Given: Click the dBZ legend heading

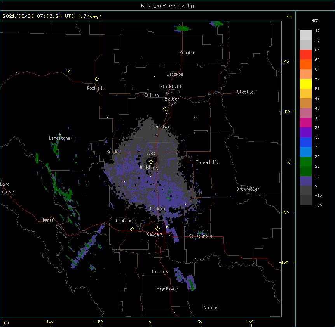Looking at the screenshot, I should click(x=315, y=21).
